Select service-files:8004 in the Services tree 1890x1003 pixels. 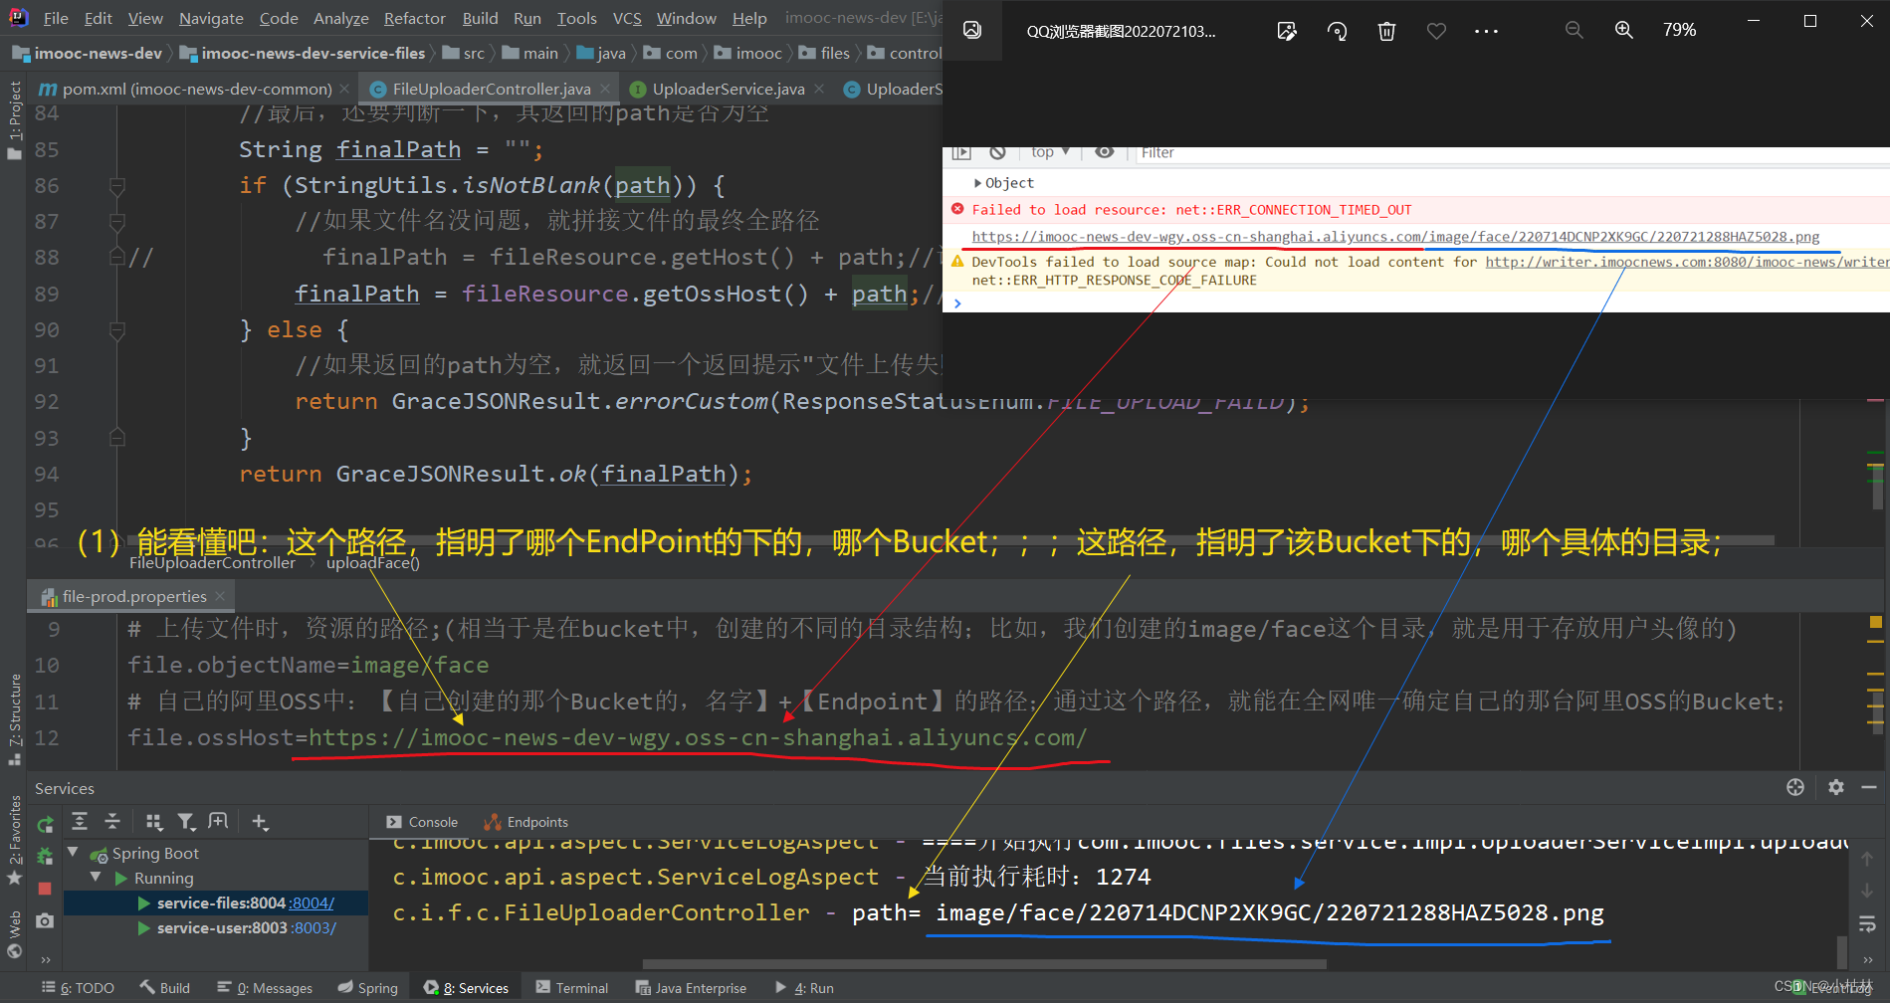221,903
